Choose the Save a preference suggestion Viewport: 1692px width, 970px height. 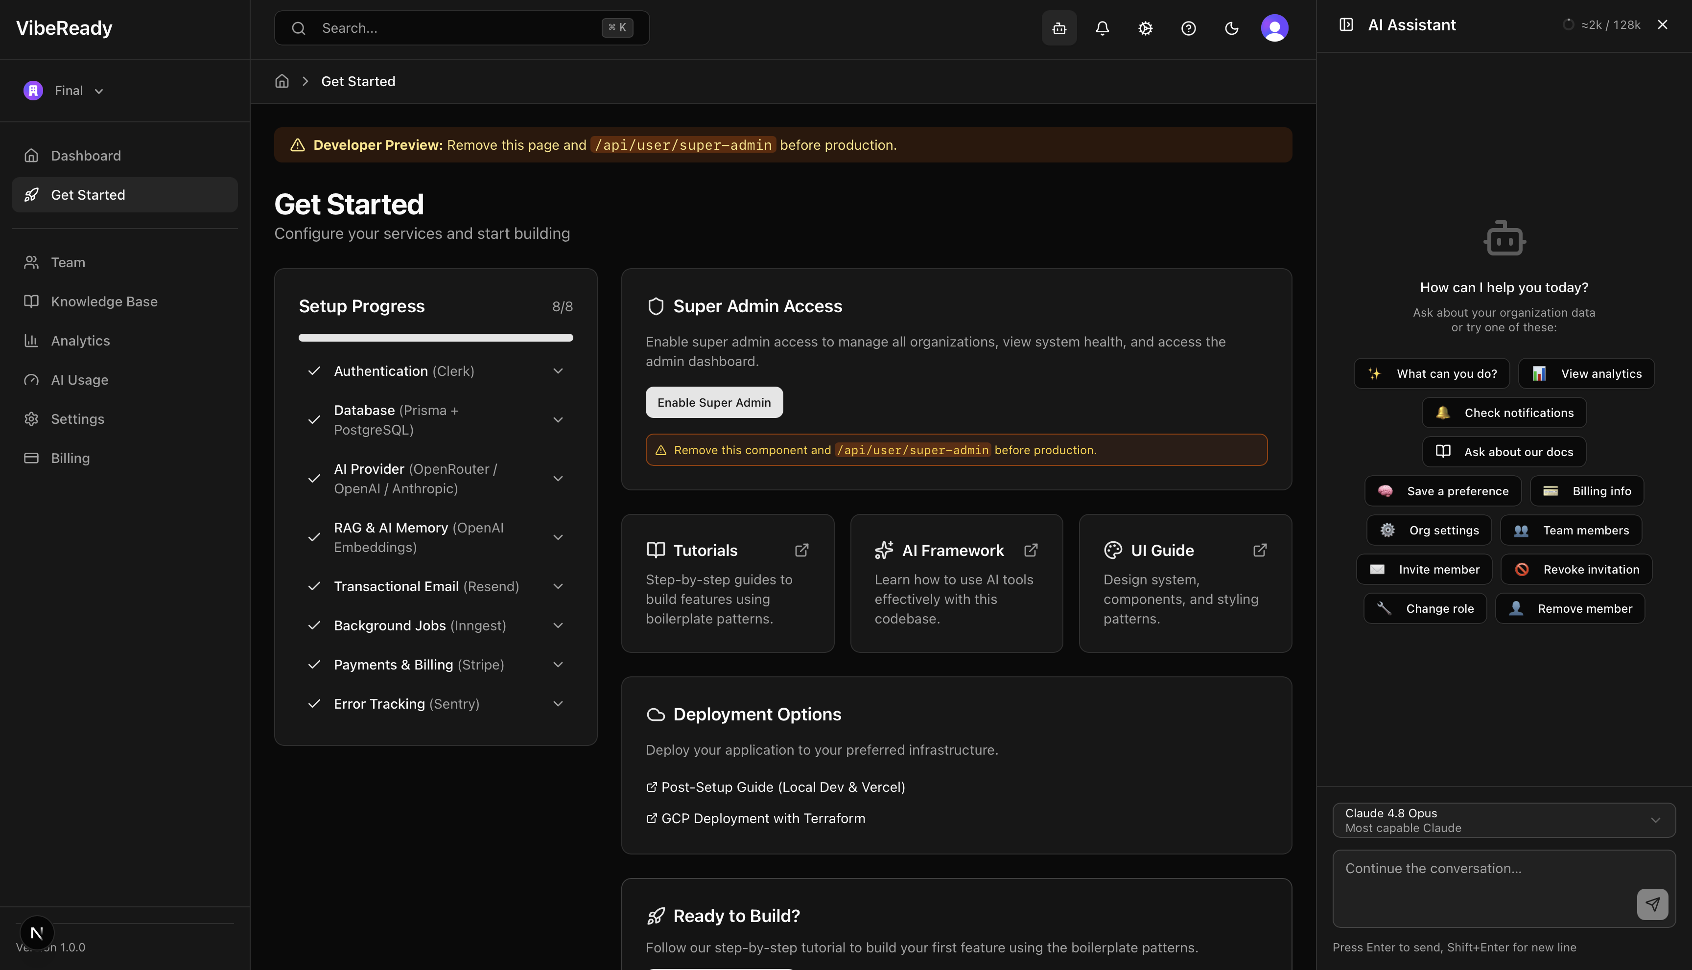point(1443,491)
